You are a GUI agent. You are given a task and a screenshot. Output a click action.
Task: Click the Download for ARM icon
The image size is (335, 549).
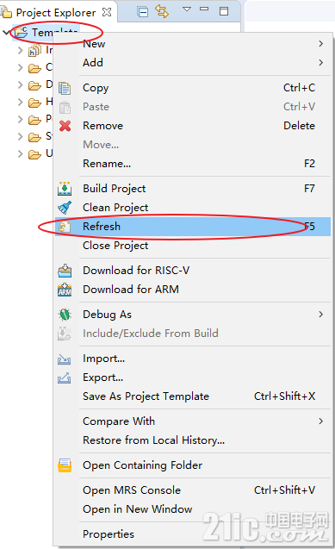pyautogui.click(x=65, y=290)
